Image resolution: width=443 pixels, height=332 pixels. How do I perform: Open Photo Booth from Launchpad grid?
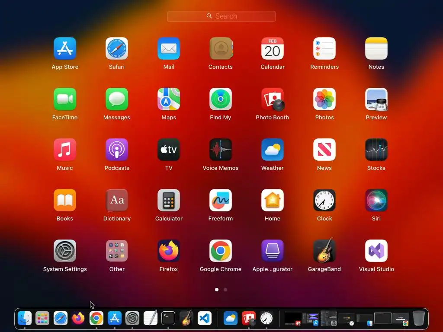[273, 99]
